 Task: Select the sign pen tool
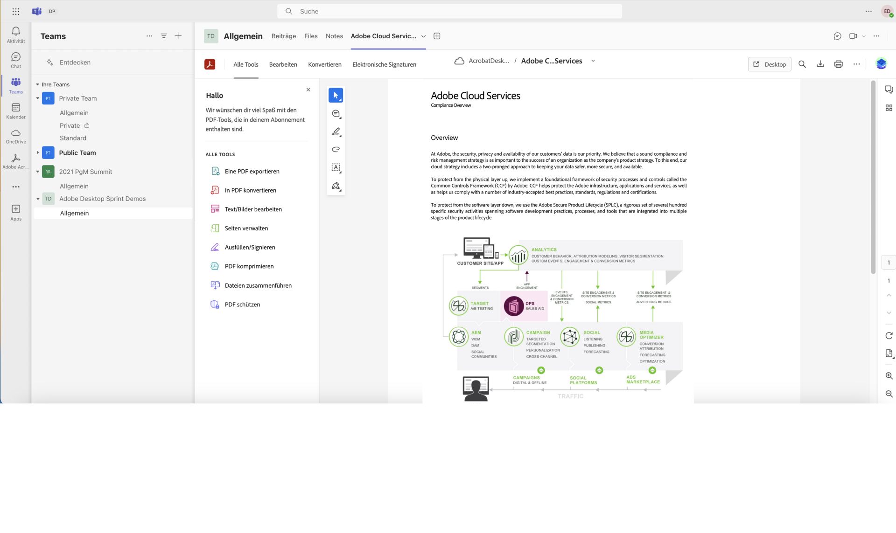click(x=336, y=186)
